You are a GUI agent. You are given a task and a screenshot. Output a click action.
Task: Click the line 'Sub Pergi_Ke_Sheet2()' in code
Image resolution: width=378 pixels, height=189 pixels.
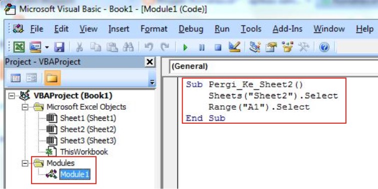coord(244,85)
